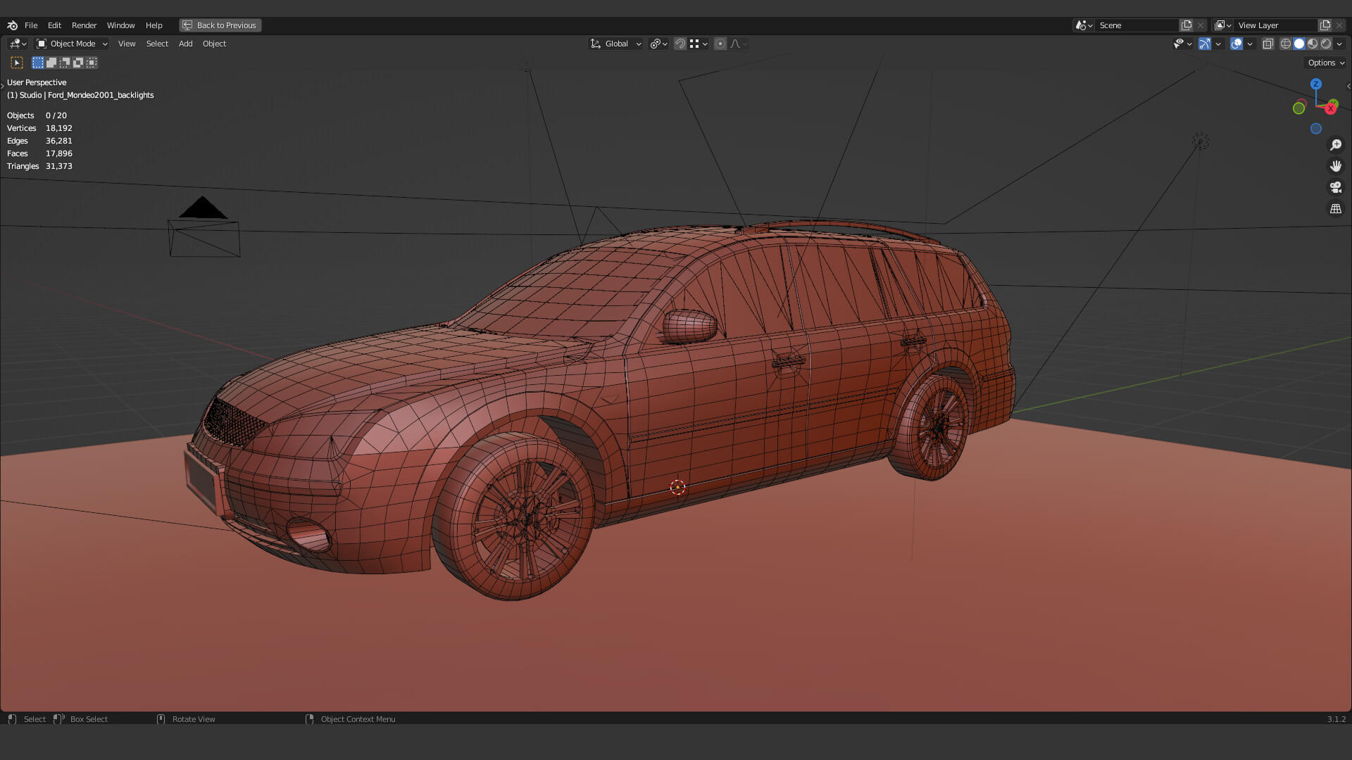Open Global transform orientation dropdown

(x=615, y=44)
